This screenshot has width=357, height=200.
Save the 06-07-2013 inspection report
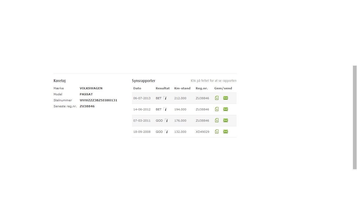pos(217,98)
